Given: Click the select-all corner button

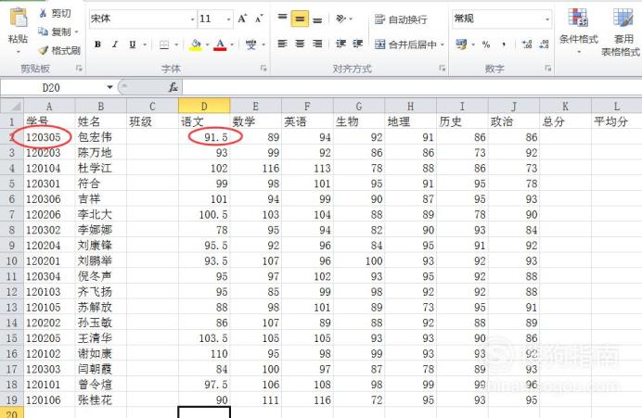Looking at the screenshot, I should [x=12, y=107].
